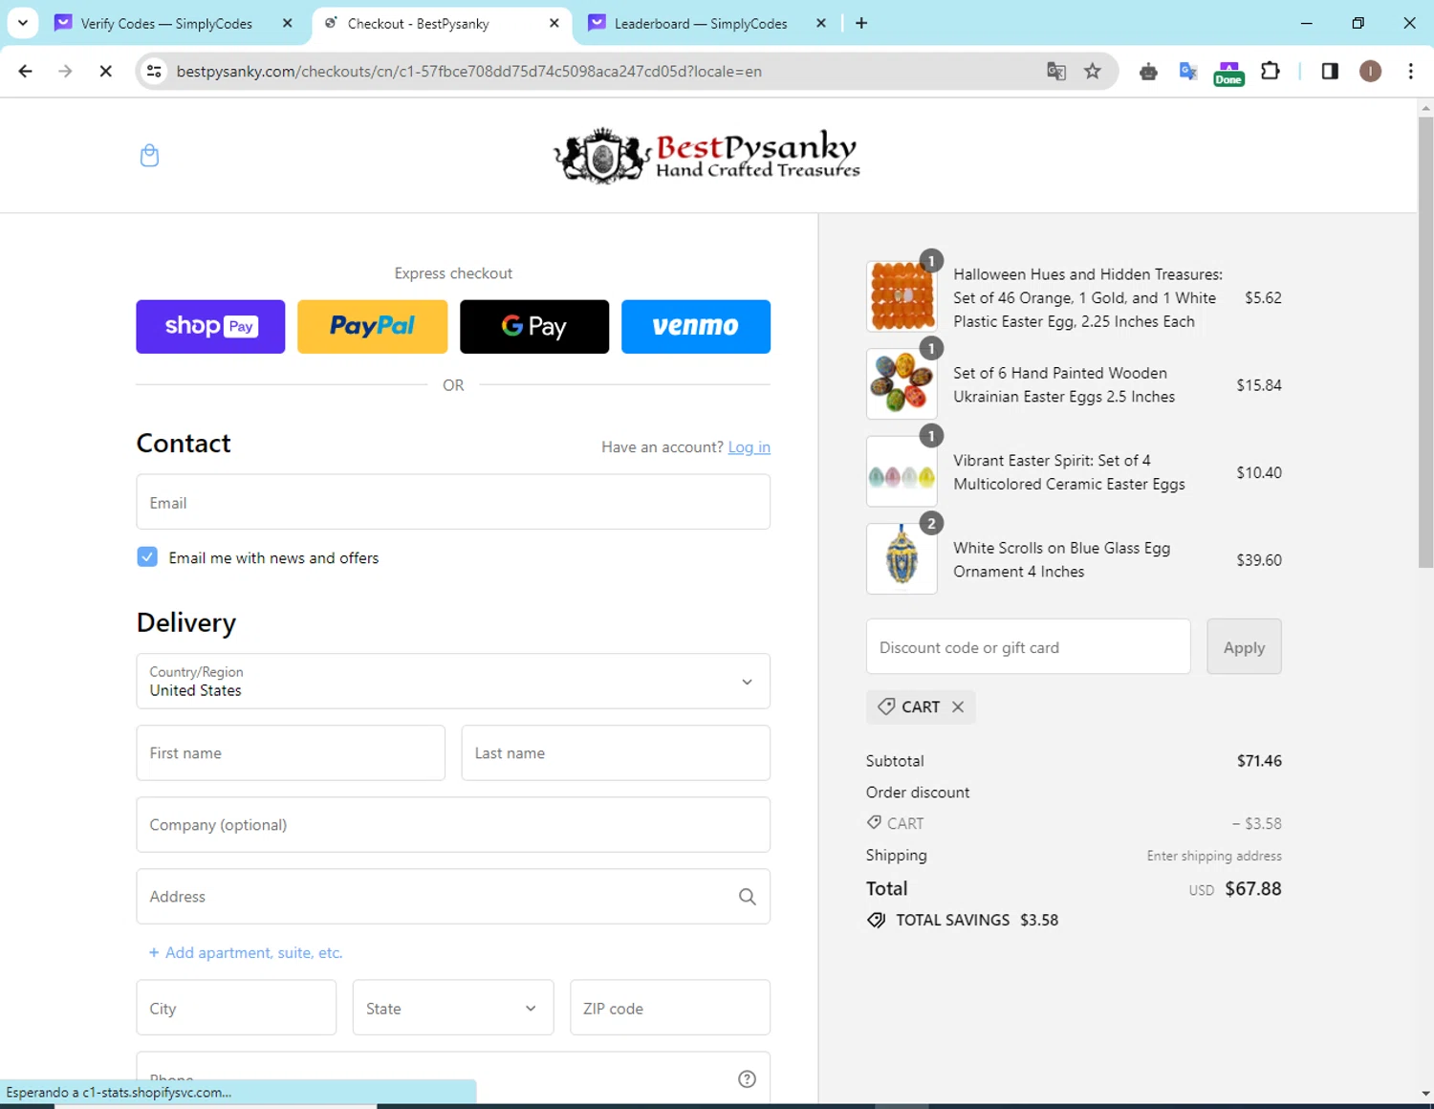The width and height of the screenshot is (1434, 1109).
Task: Pay with Venmo button
Action: coord(696,327)
